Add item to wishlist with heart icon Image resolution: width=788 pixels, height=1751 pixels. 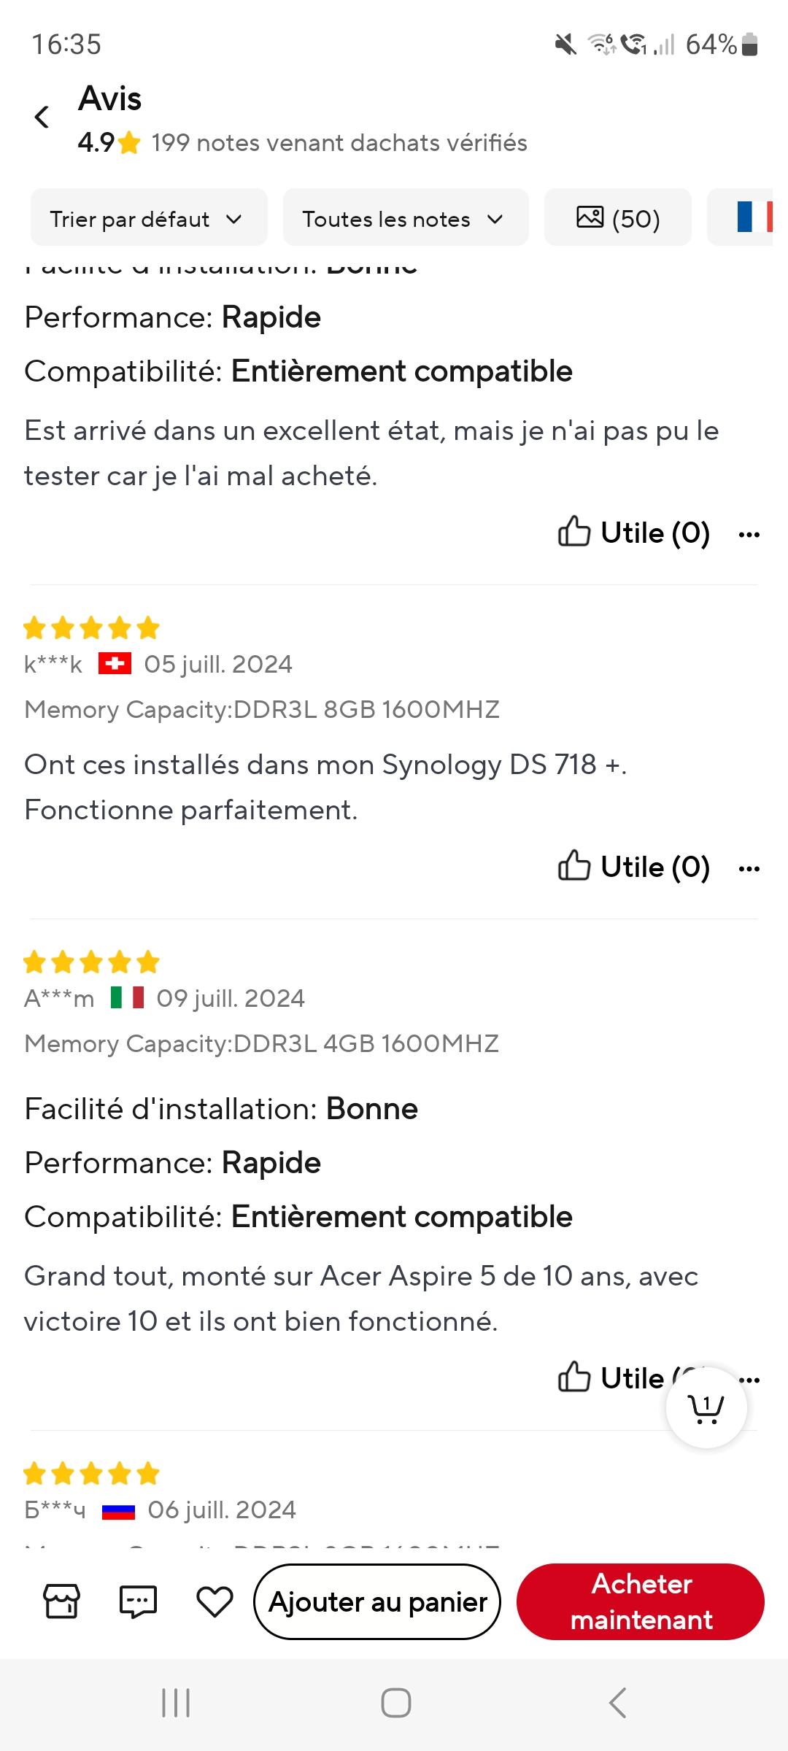215,1601
